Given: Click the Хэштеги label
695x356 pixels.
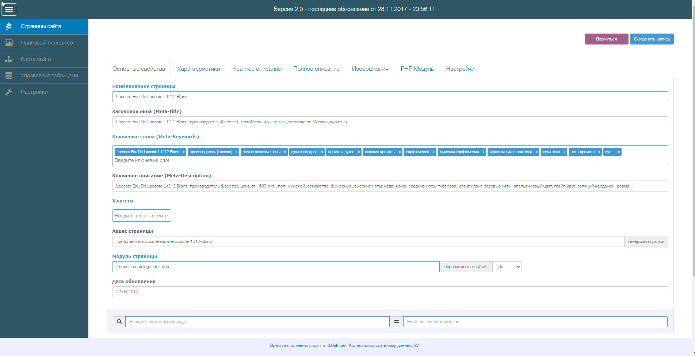Looking at the screenshot, I should [123, 201].
